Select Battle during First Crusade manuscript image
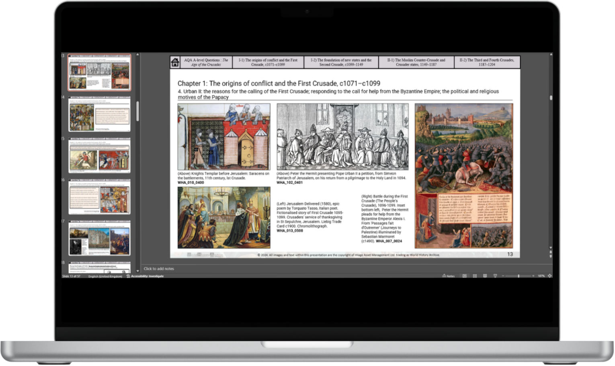This screenshot has width=615, height=366. [x=464, y=176]
